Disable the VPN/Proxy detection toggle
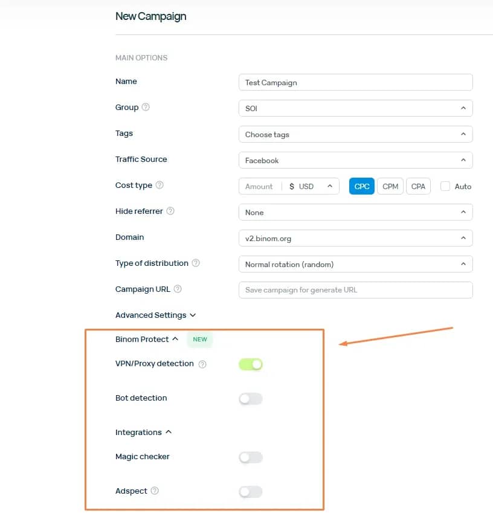Viewport: 493px width, 516px height. (251, 364)
